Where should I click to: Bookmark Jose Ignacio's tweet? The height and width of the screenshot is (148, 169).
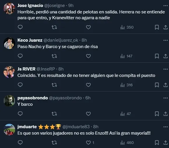157,27
